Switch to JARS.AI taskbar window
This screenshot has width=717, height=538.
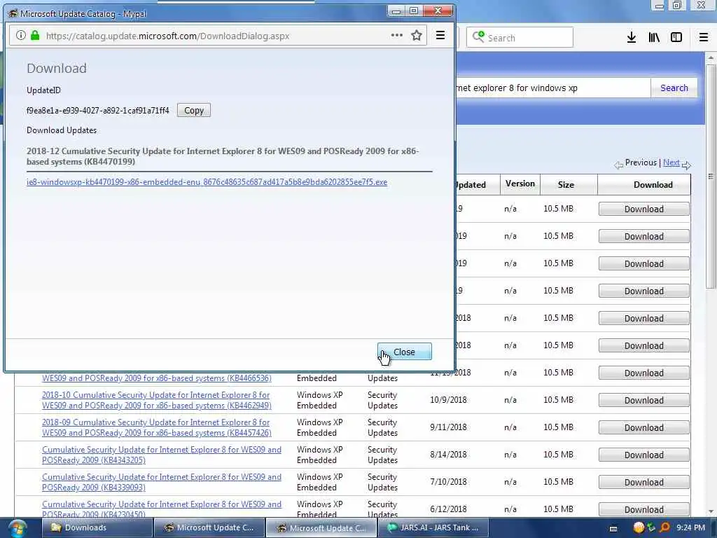(x=433, y=528)
